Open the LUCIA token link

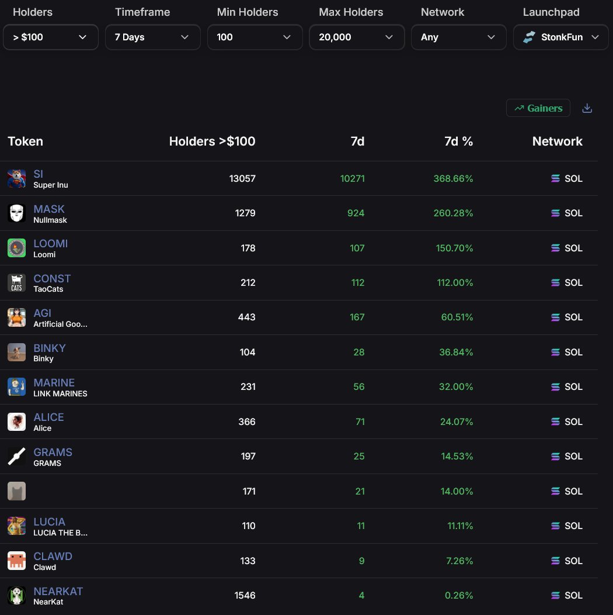point(50,521)
